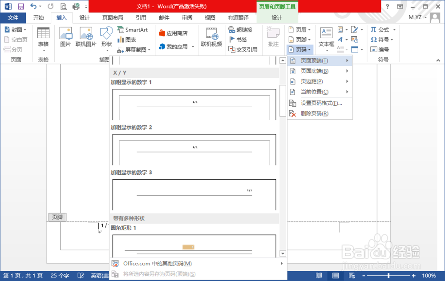The image size is (445, 281).
Task: Open the header/footer tools Design (设计) tab
Action: (277, 18)
